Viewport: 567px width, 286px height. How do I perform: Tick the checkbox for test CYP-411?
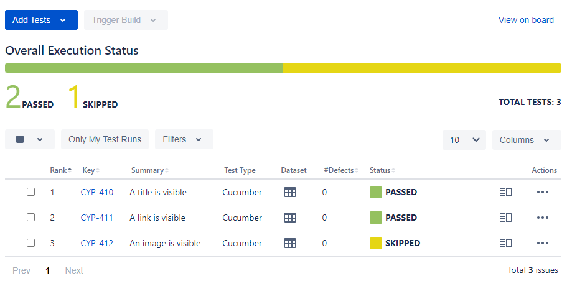[30, 218]
